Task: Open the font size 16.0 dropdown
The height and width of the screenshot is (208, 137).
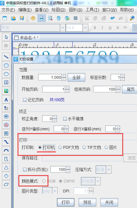Action: click(x=85, y=28)
